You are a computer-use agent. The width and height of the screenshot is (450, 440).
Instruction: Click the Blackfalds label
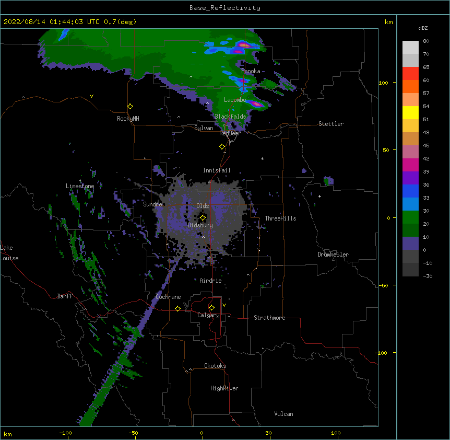coord(230,117)
